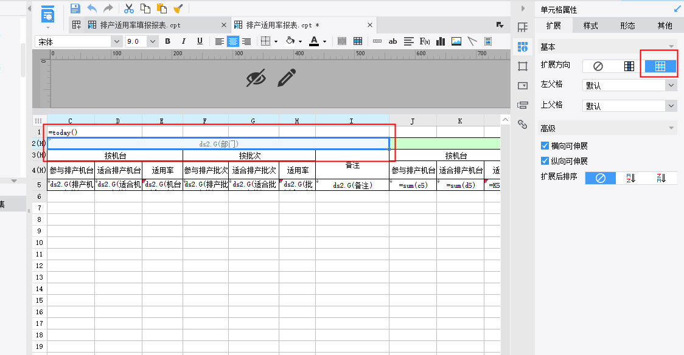Image resolution: width=684 pixels, height=355 pixels.
Task: Toggle bold formatting
Action: click(167, 41)
